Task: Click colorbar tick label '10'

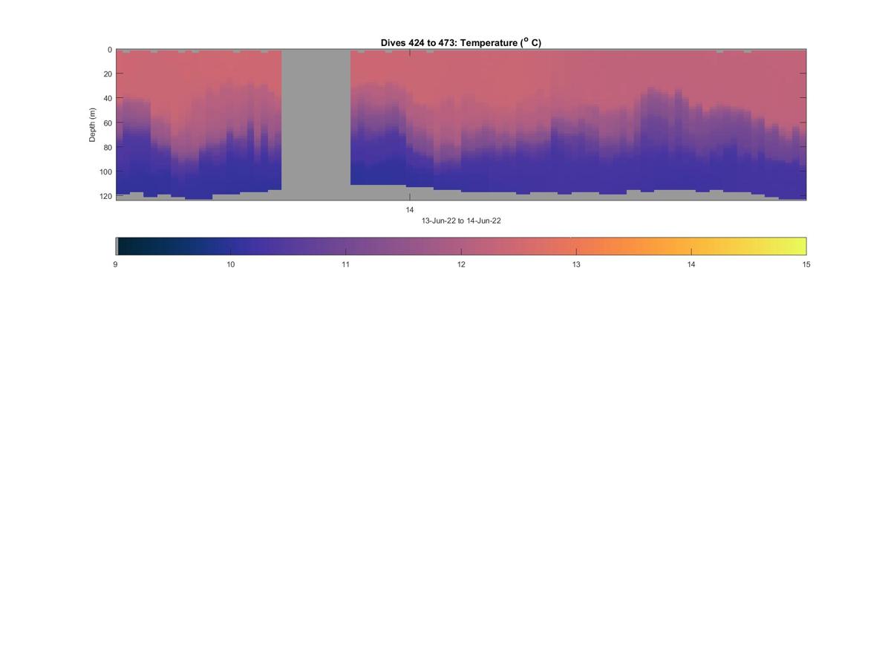Action: [x=230, y=265]
